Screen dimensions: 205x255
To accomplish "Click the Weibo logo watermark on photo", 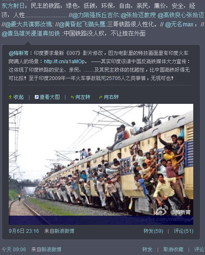I will [x=162, y=211].
